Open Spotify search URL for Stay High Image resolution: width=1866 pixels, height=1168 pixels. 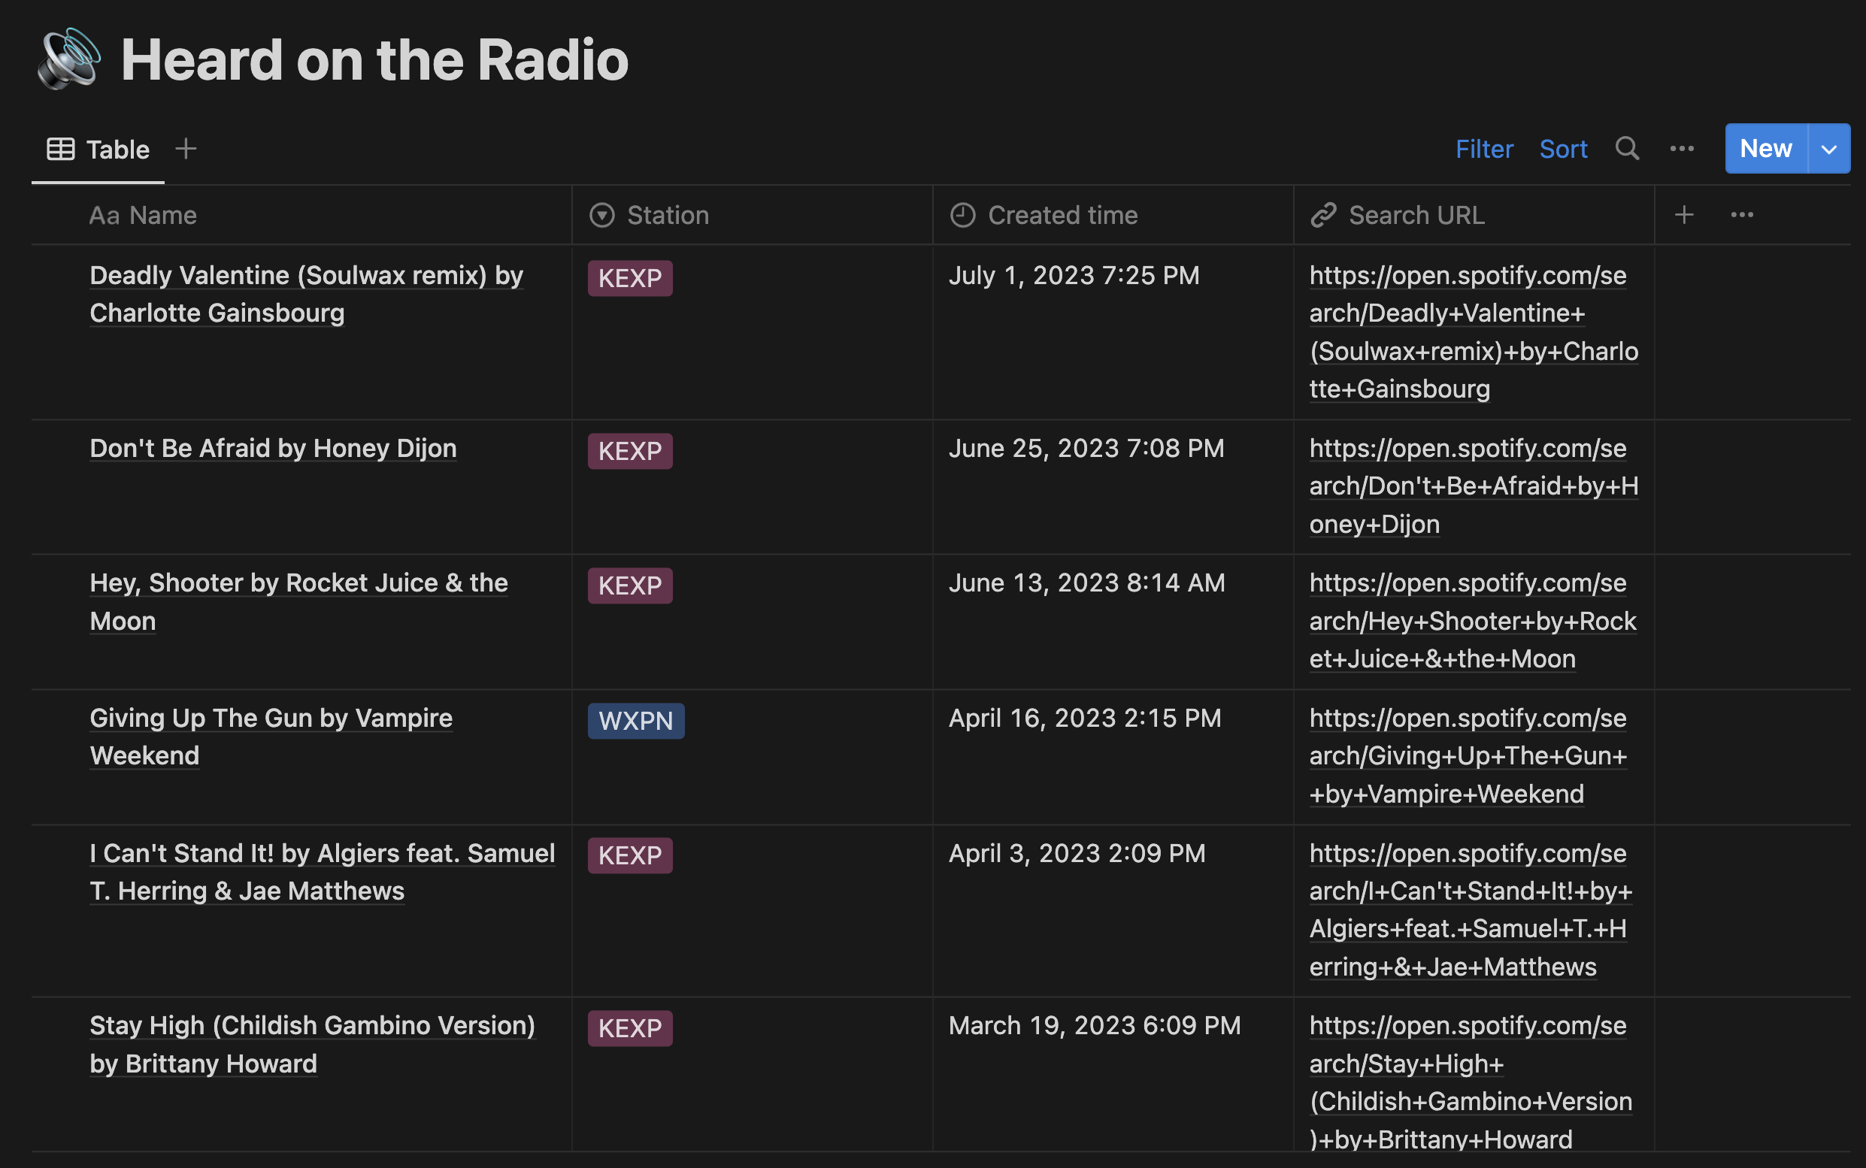(1471, 1082)
